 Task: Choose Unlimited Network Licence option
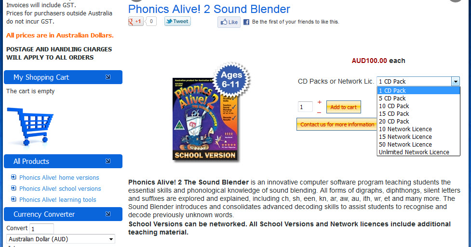(414, 152)
